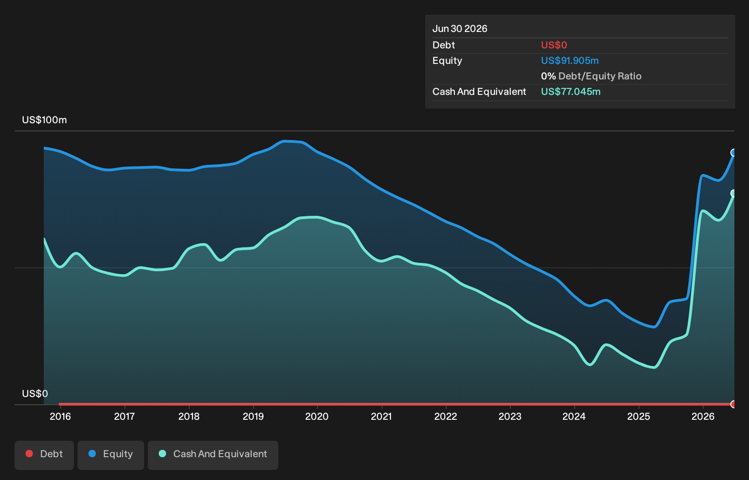The height and width of the screenshot is (480, 749).
Task: Click the teal Cash end-point marker
Action: point(733,193)
